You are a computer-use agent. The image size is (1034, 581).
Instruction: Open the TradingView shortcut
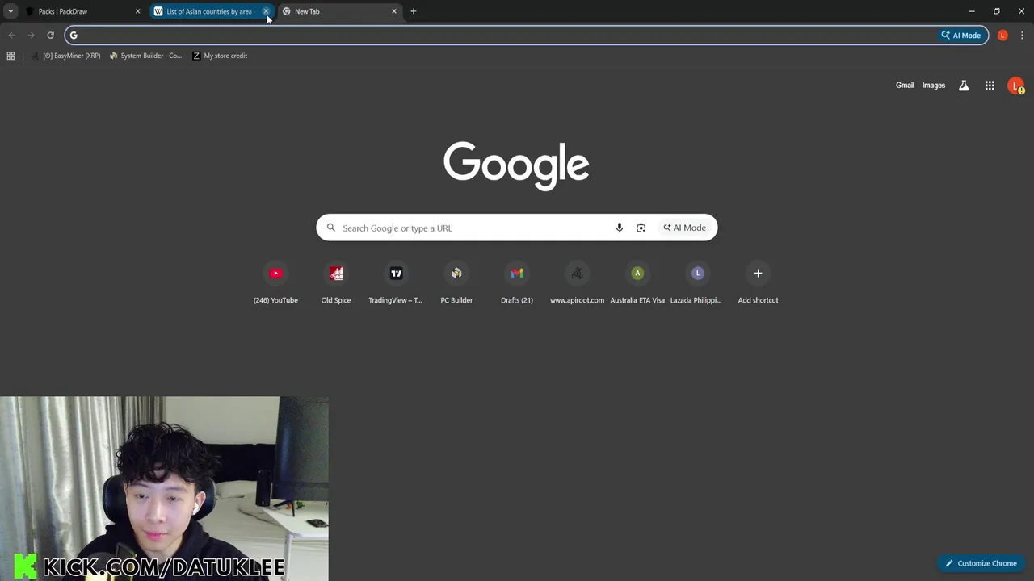(396, 283)
